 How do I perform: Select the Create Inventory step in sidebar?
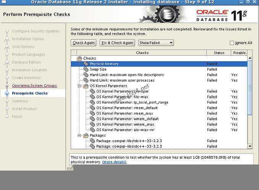[26, 78]
